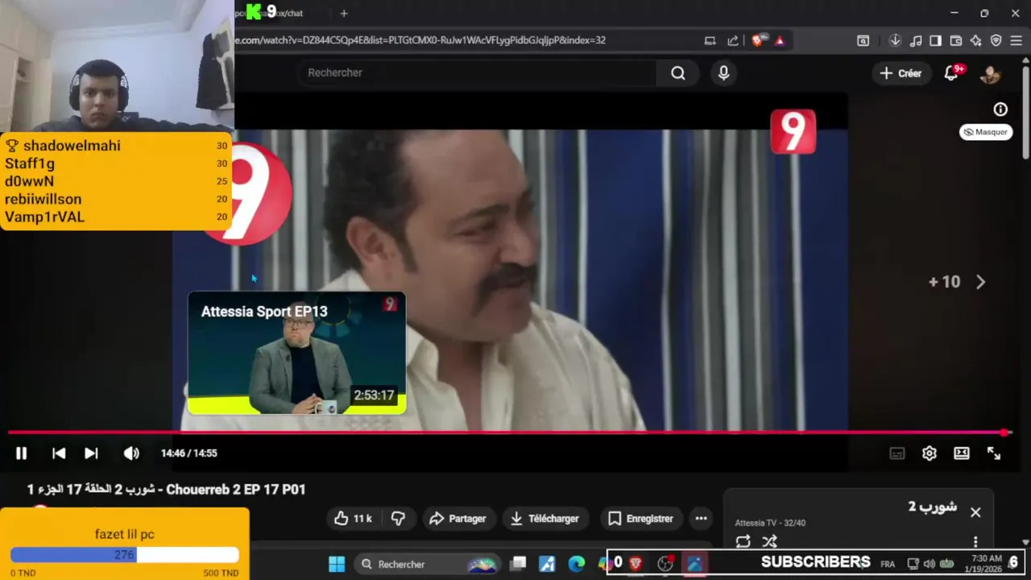Open the Photos app taskbar icon
This screenshot has height=580, width=1031.
tap(694, 564)
